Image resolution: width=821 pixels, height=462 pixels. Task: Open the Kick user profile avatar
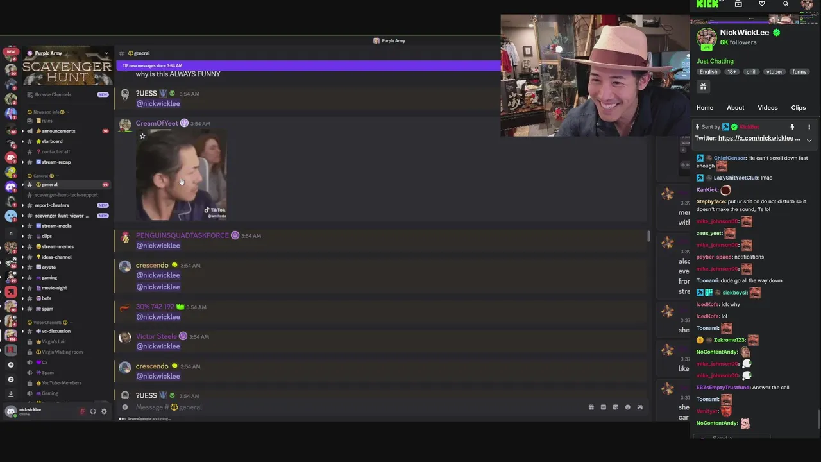pos(808,4)
